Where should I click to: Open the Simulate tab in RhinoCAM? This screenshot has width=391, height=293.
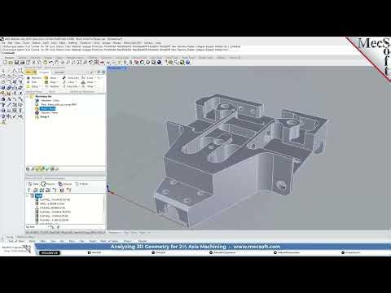pos(59,72)
